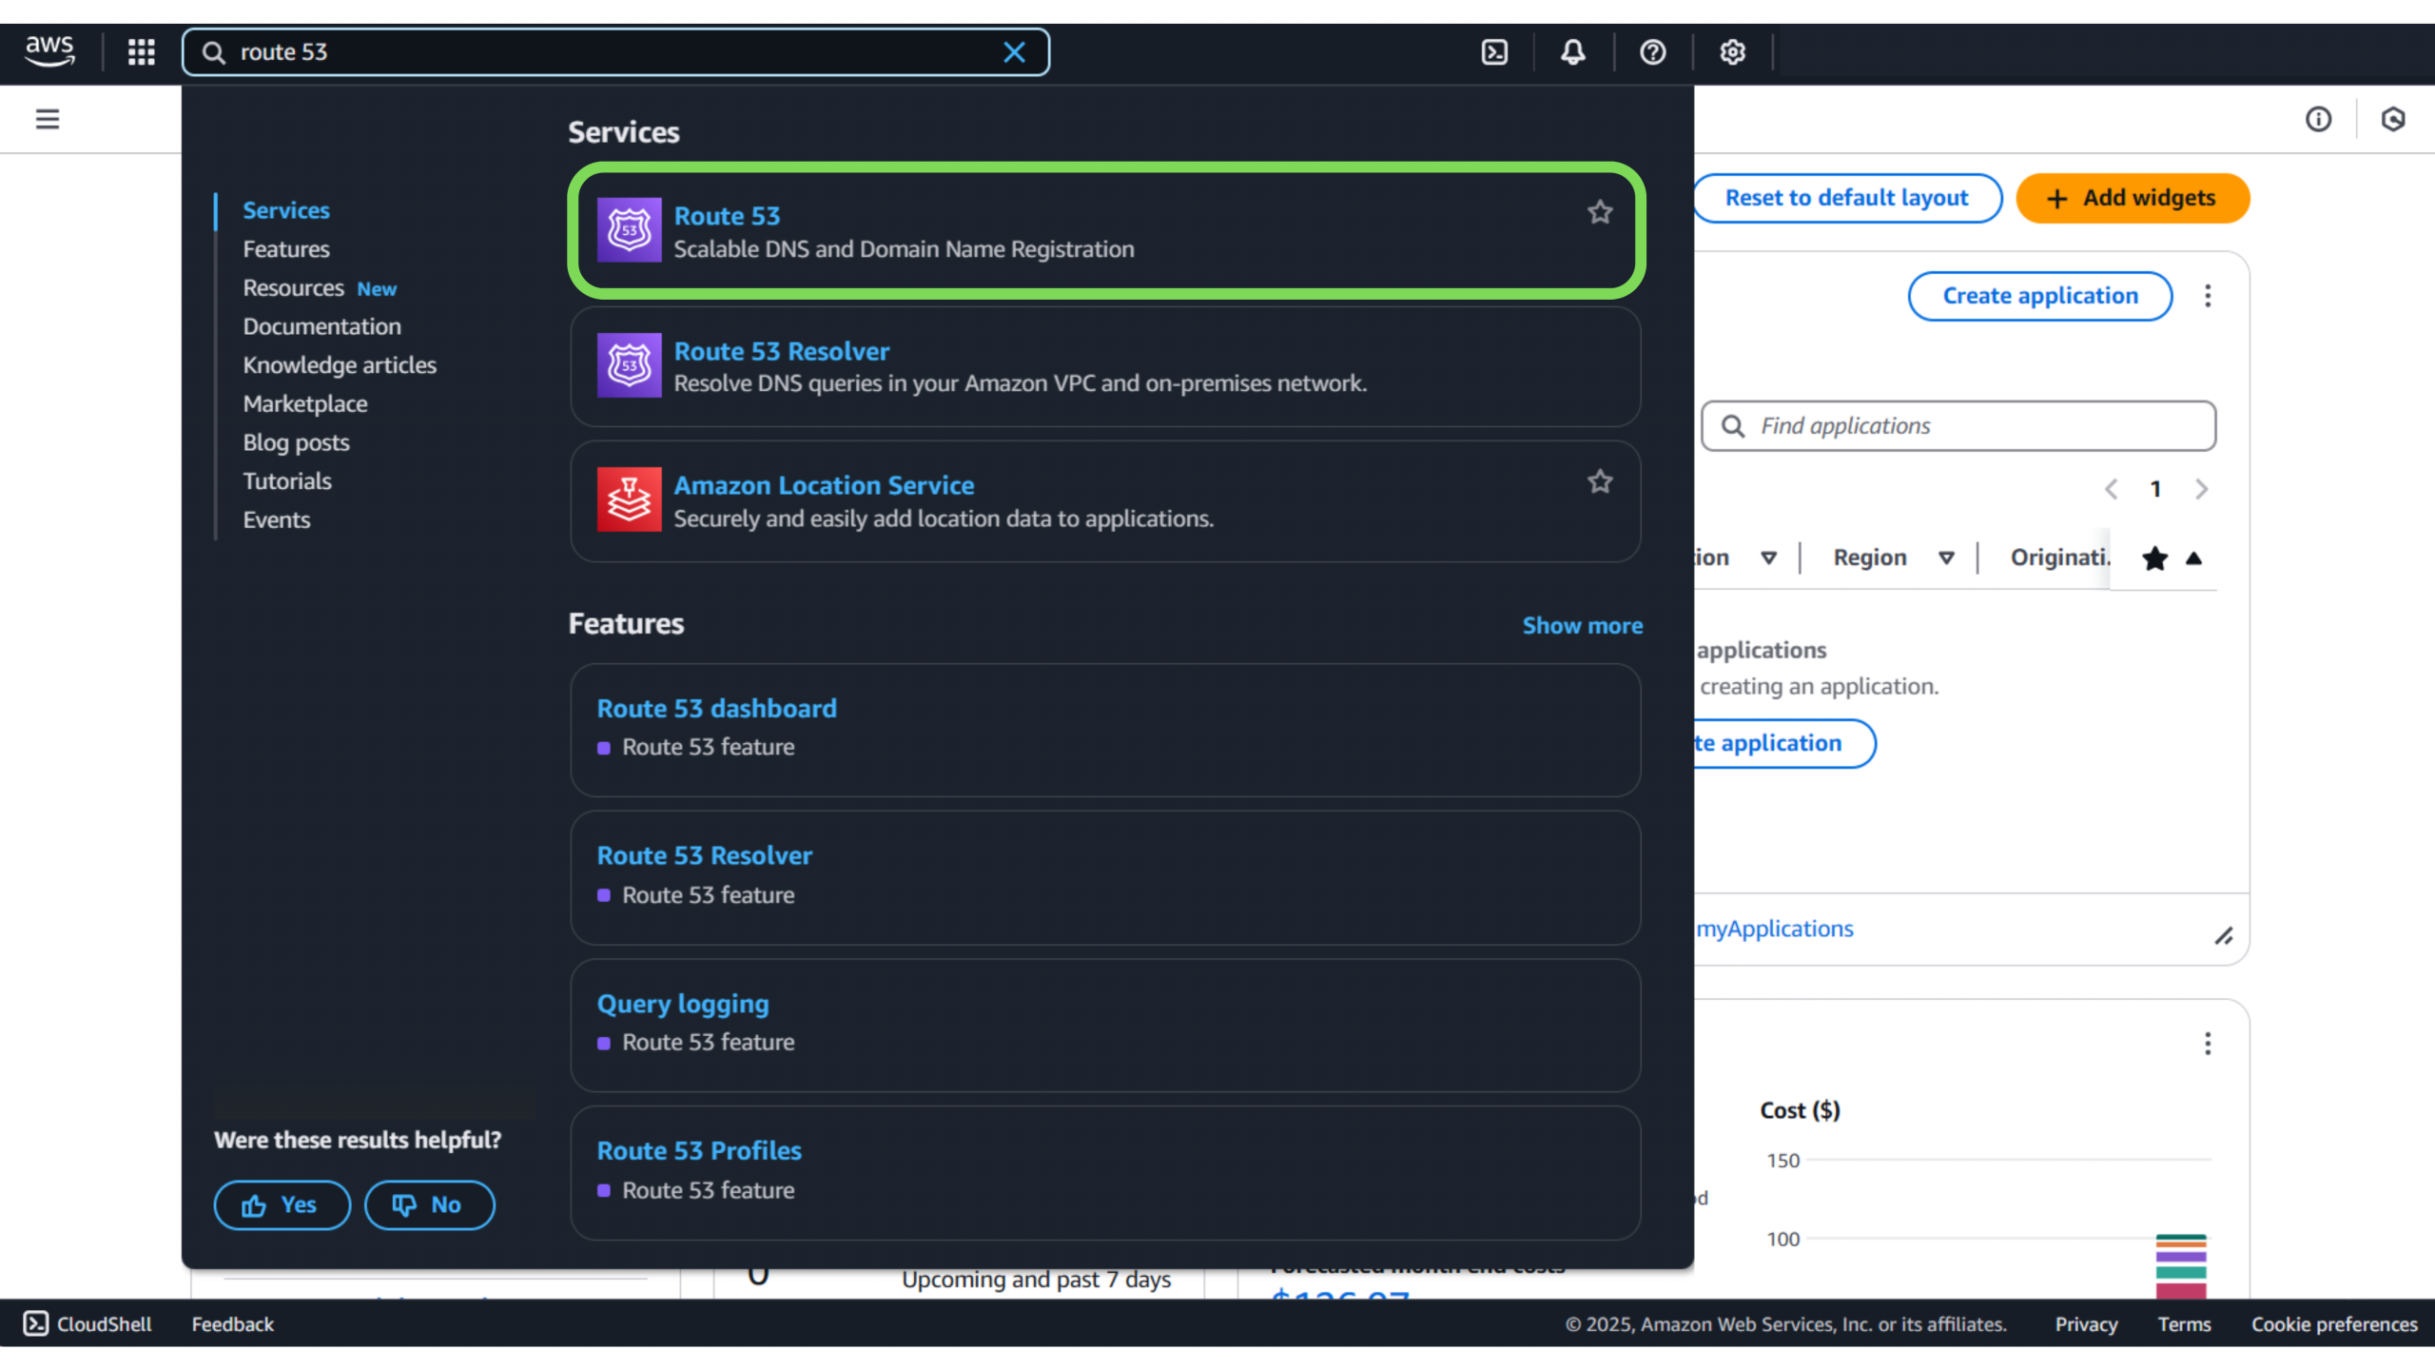Select the Knowledge articles filter category
The height and width of the screenshot is (1370, 2435).
340,365
